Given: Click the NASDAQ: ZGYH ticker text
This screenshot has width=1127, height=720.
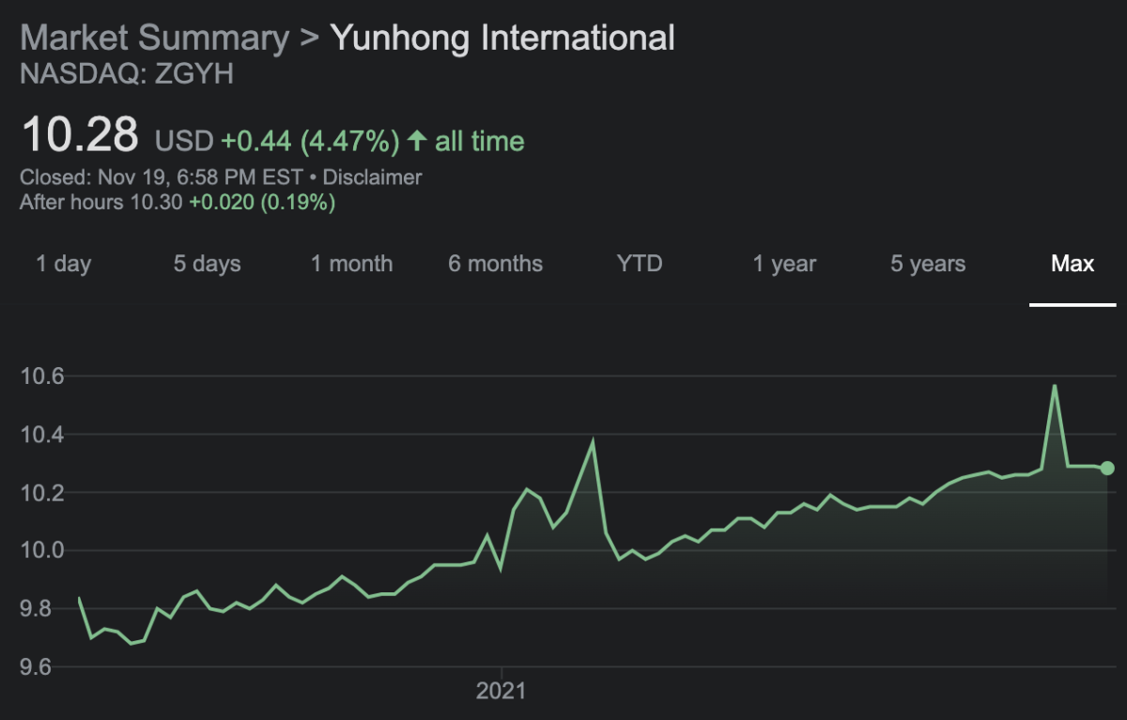Looking at the screenshot, I should click(x=127, y=74).
